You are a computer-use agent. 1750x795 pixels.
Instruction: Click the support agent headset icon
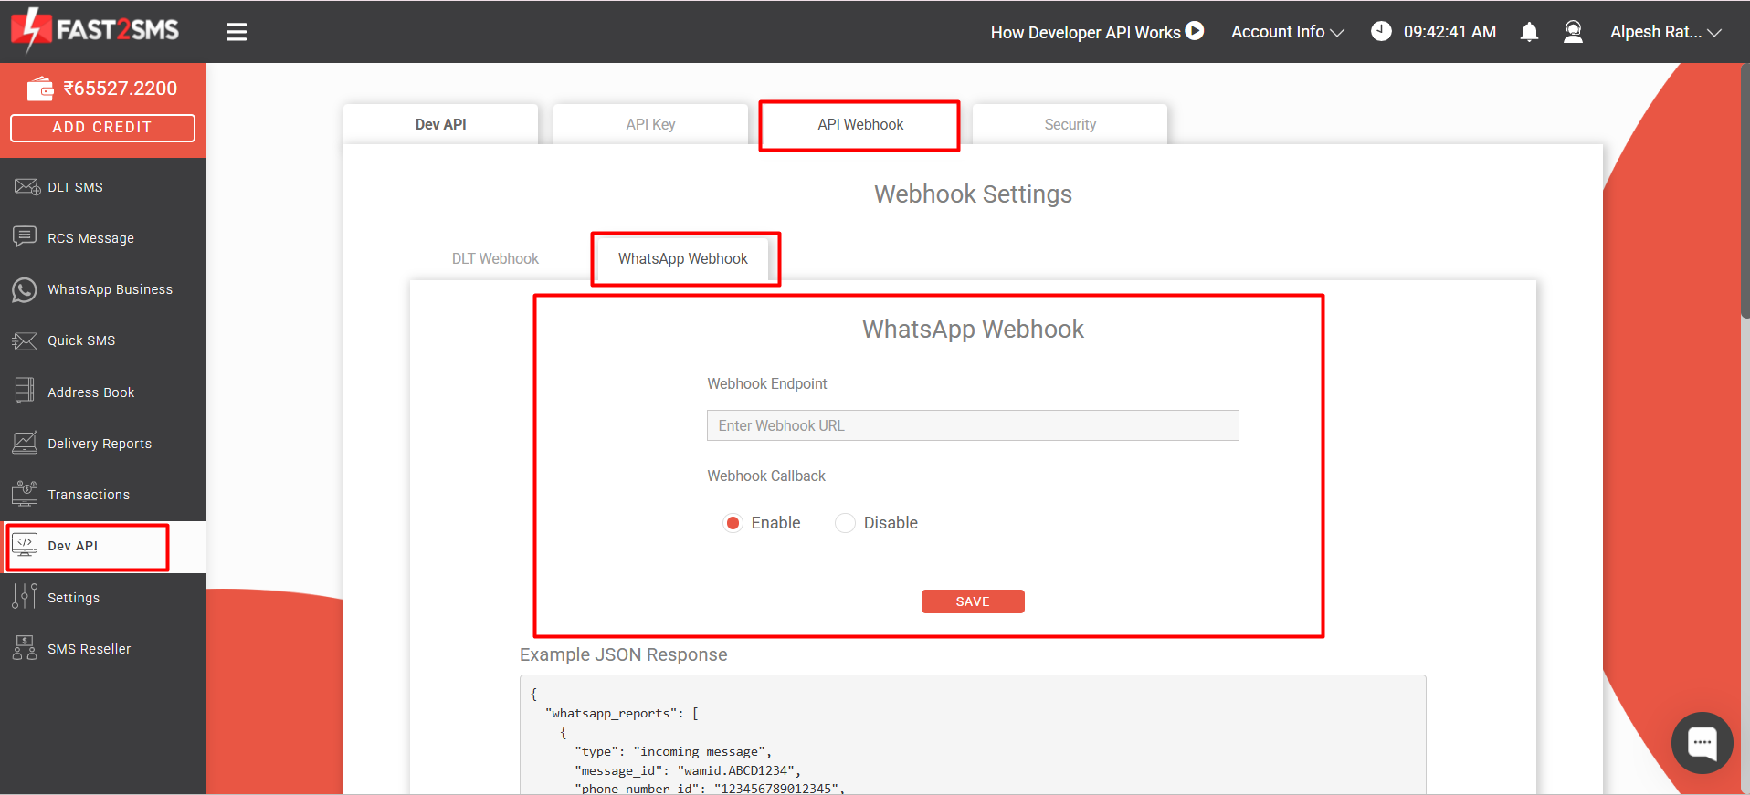(x=1573, y=32)
